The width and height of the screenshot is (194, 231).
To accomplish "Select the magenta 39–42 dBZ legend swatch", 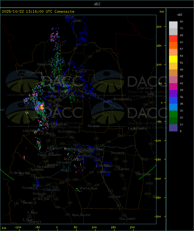I will 173,86.
